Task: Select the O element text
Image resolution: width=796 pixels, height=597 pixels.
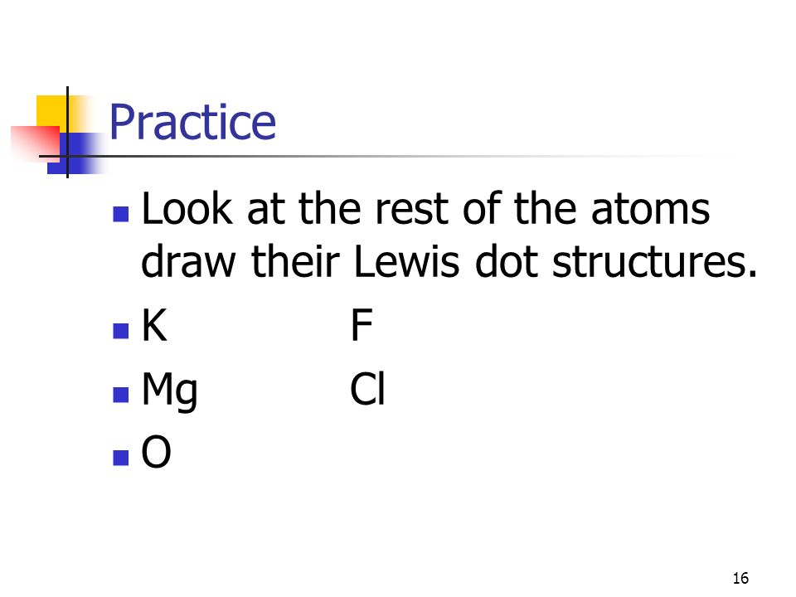Action: pyautogui.click(x=156, y=452)
